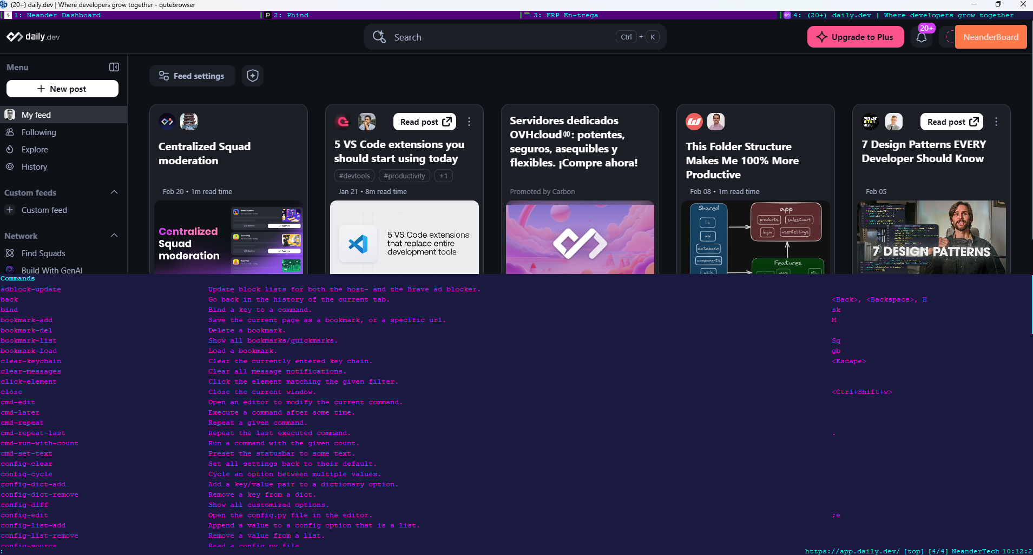The height and width of the screenshot is (555, 1033).
Task: Click the +1 tags chip
Action: [443, 176]
